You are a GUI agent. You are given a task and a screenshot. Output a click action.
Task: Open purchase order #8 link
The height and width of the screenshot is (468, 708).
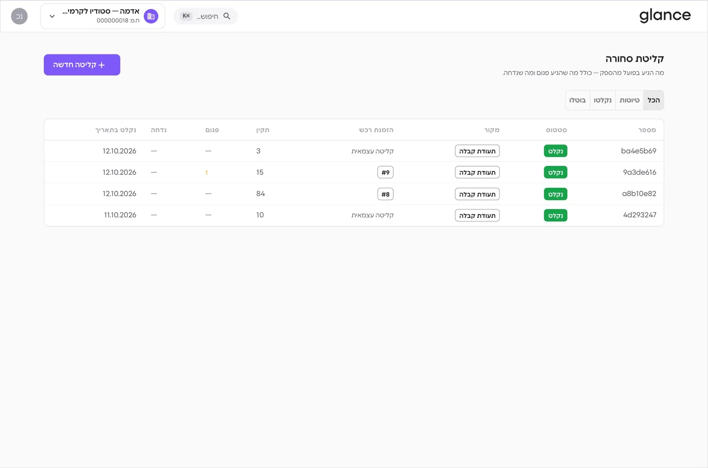[x=385, y=194]
